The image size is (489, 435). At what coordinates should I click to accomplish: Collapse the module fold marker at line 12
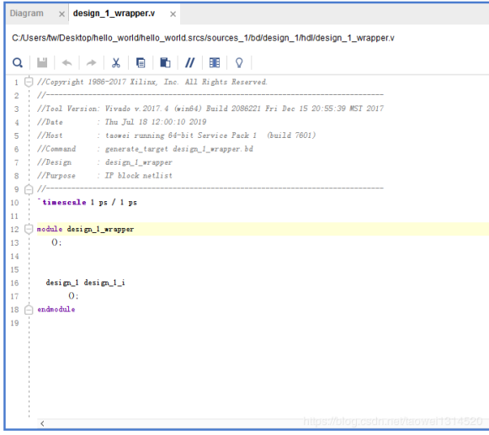coord(29,229)
